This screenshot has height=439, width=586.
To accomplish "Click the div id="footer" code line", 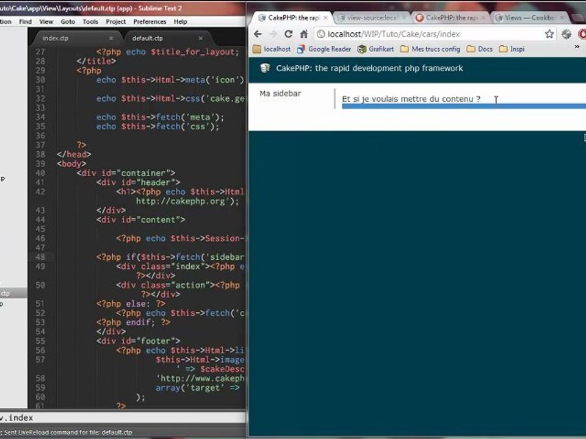I will point(139,341).
